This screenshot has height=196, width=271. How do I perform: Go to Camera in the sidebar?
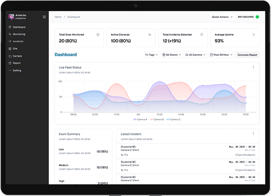point(17,56)
